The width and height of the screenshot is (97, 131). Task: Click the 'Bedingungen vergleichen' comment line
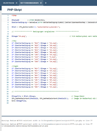[x=45, y=31]
